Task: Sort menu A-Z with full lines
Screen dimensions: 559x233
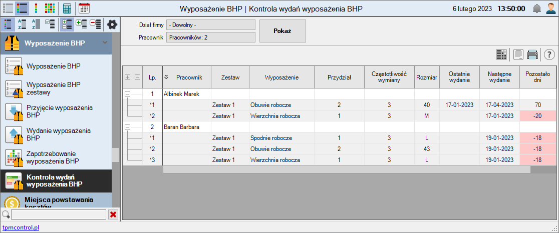Action: click(36, 24)
